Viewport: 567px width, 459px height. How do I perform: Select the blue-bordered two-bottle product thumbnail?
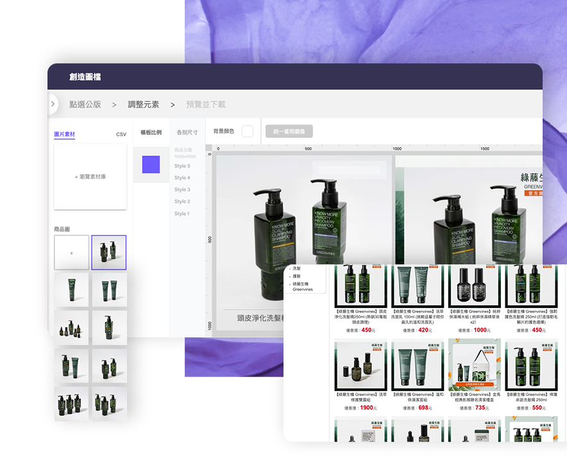click(x=109, y=253)
